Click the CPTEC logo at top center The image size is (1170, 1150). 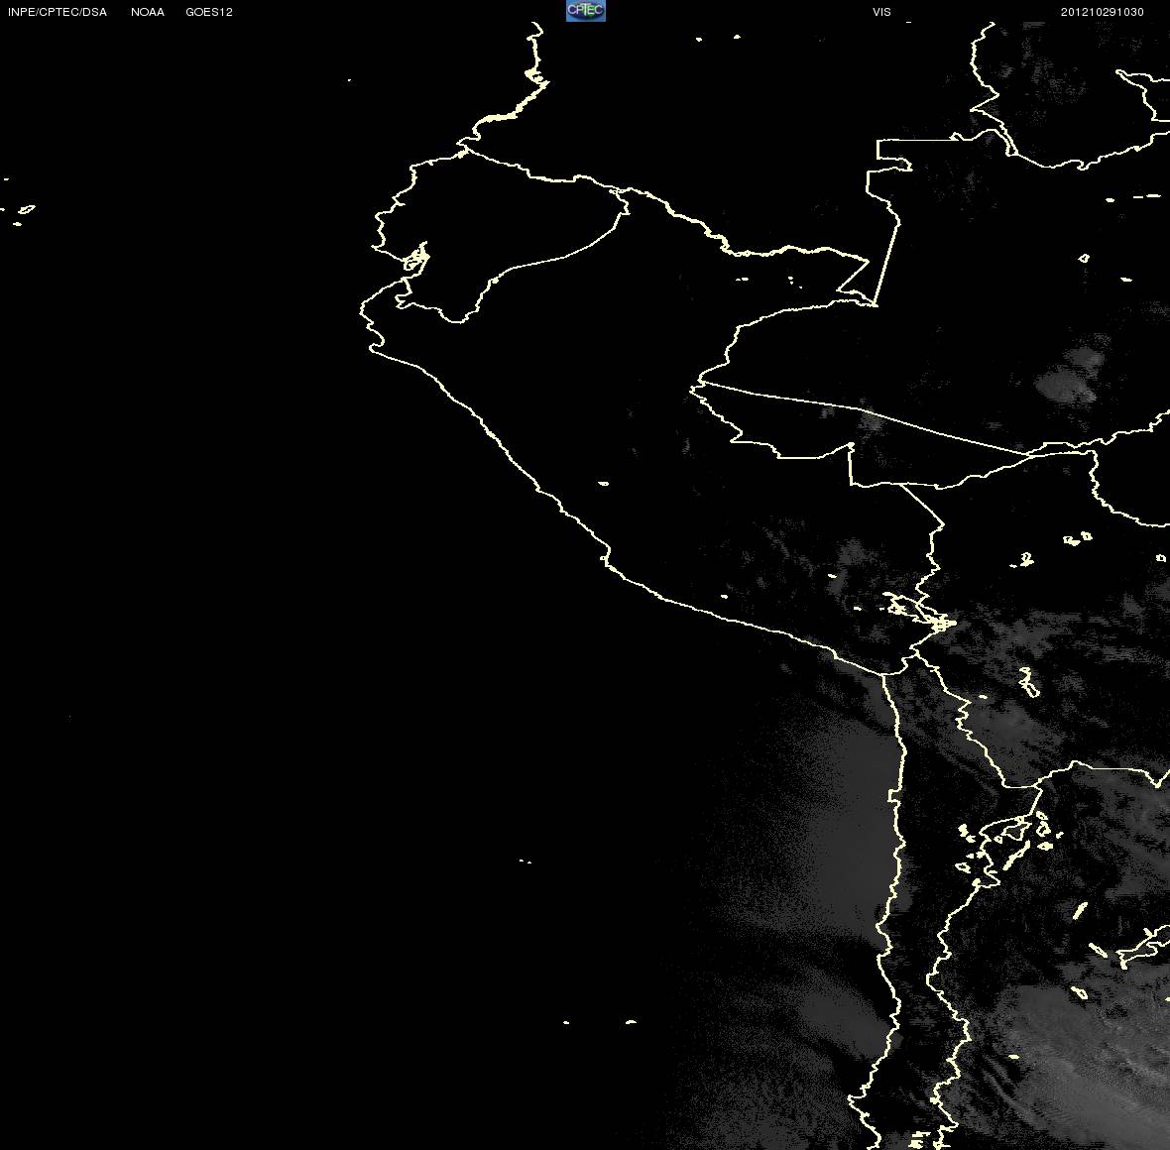pyautogui.click(x=586, y=11)
